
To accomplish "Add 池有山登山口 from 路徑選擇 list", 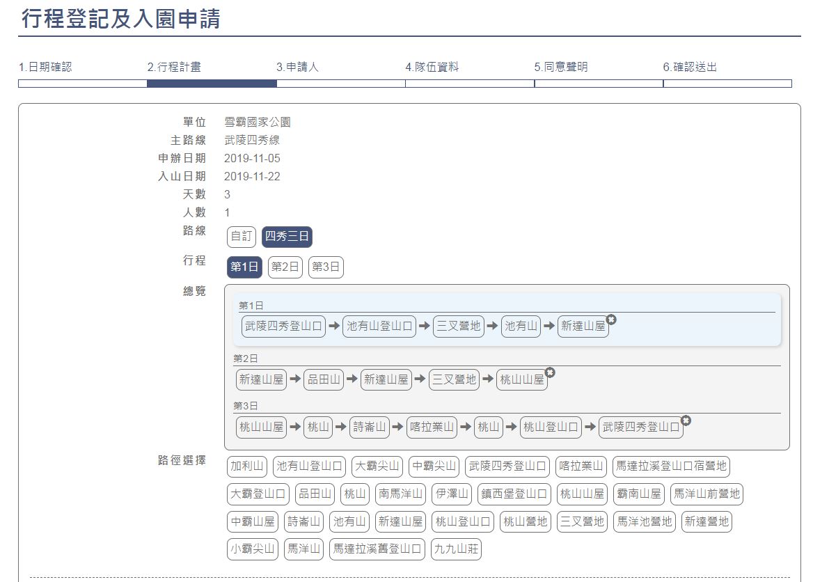I will [310, 466].
